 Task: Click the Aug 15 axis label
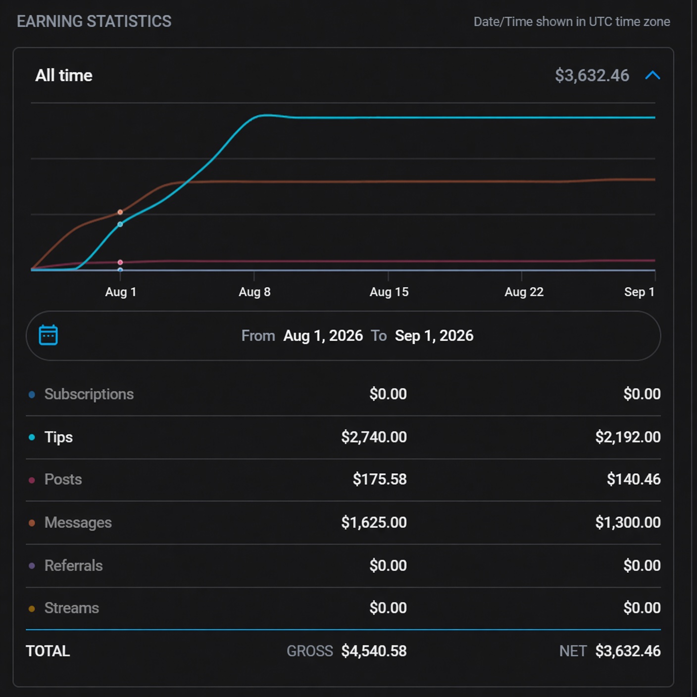tap(389, 292)
